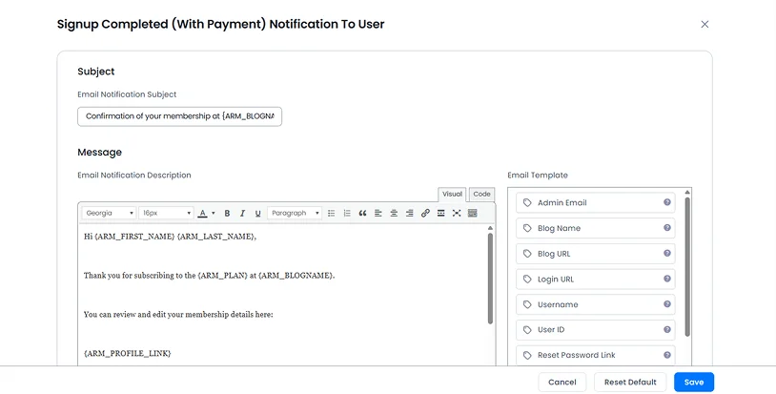Click the Reset Default button

630,383
